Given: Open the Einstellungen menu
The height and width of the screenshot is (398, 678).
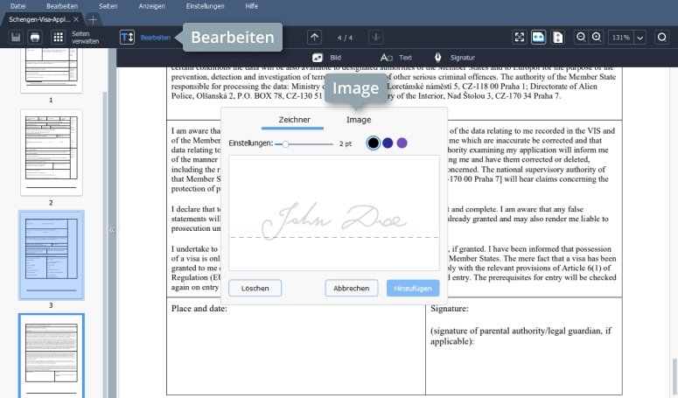Looking at the screenshot, I should pyautogui.click(x=205, y=6).
